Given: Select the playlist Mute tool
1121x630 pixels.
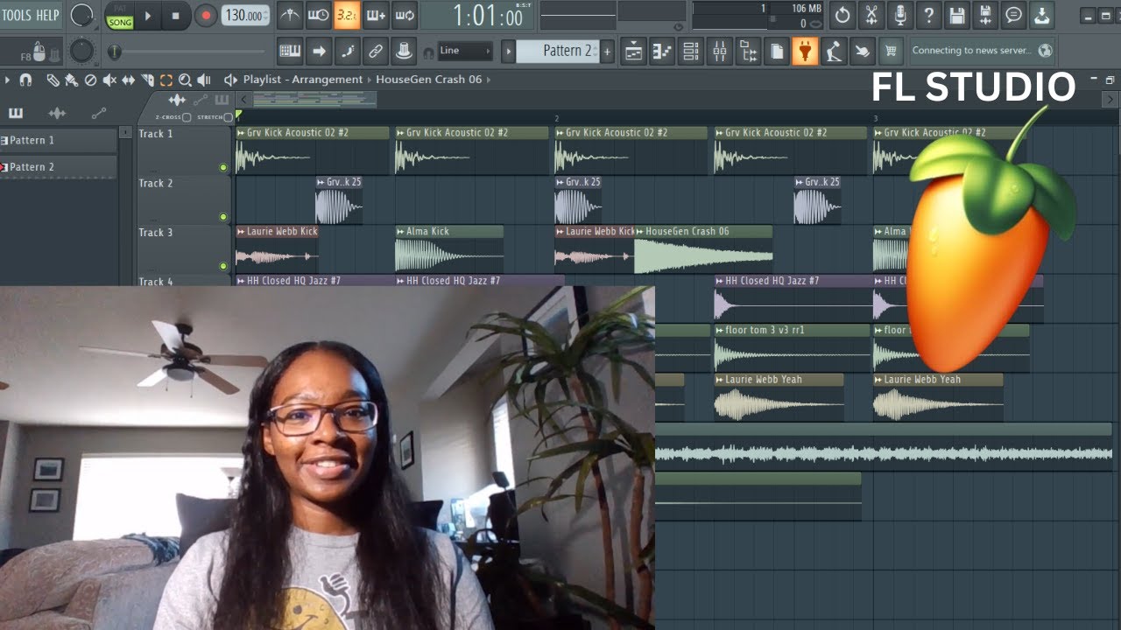Looking at the screenshot, I should point(109,80).
